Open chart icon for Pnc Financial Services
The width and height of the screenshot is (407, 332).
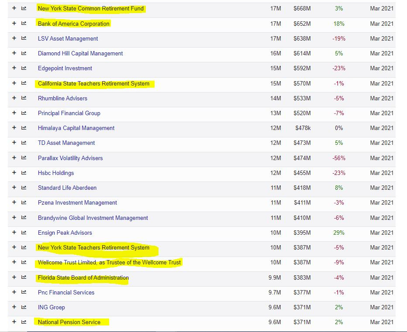click(24, 292)
